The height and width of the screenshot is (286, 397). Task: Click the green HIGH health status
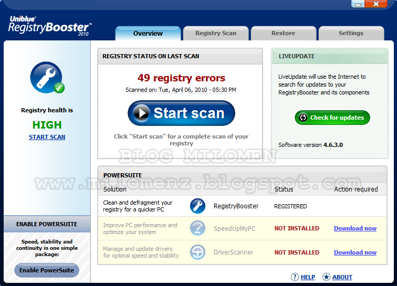point(47,125)
